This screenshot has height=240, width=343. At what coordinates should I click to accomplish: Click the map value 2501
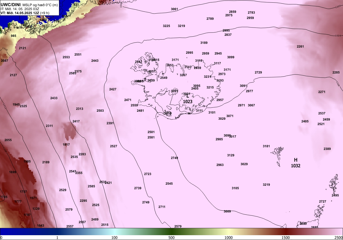151,132
